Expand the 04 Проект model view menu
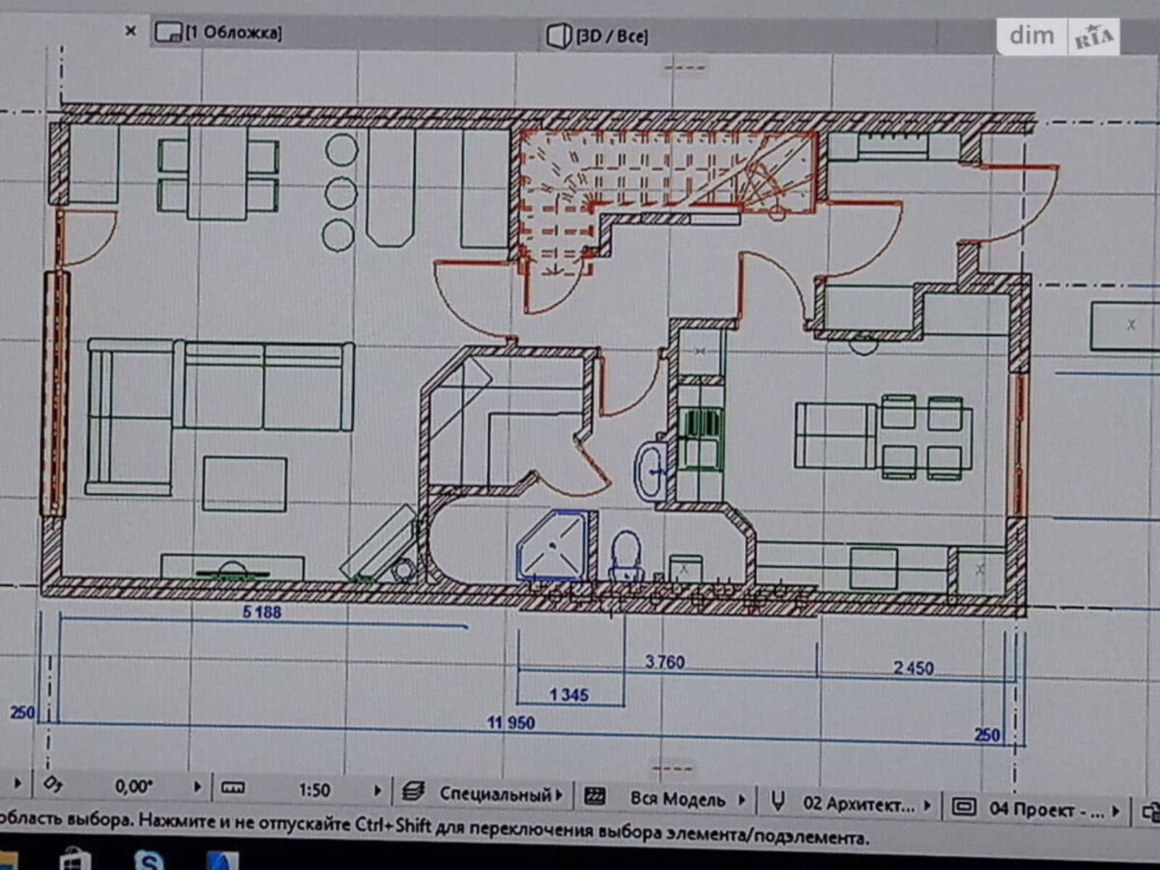1160x870 pixels. 1116,810
